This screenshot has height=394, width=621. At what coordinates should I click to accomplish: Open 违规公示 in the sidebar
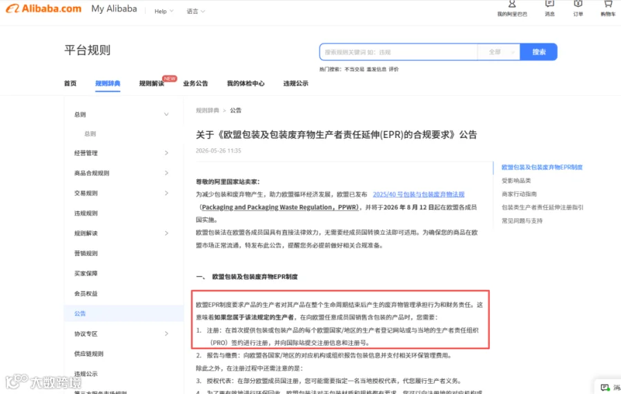tap(86, 374)
